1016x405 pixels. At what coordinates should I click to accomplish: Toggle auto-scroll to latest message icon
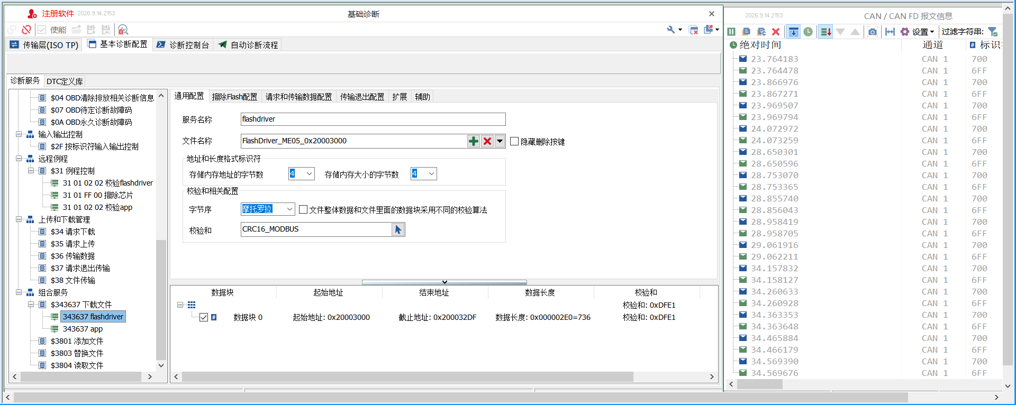[x=793, y=32]
